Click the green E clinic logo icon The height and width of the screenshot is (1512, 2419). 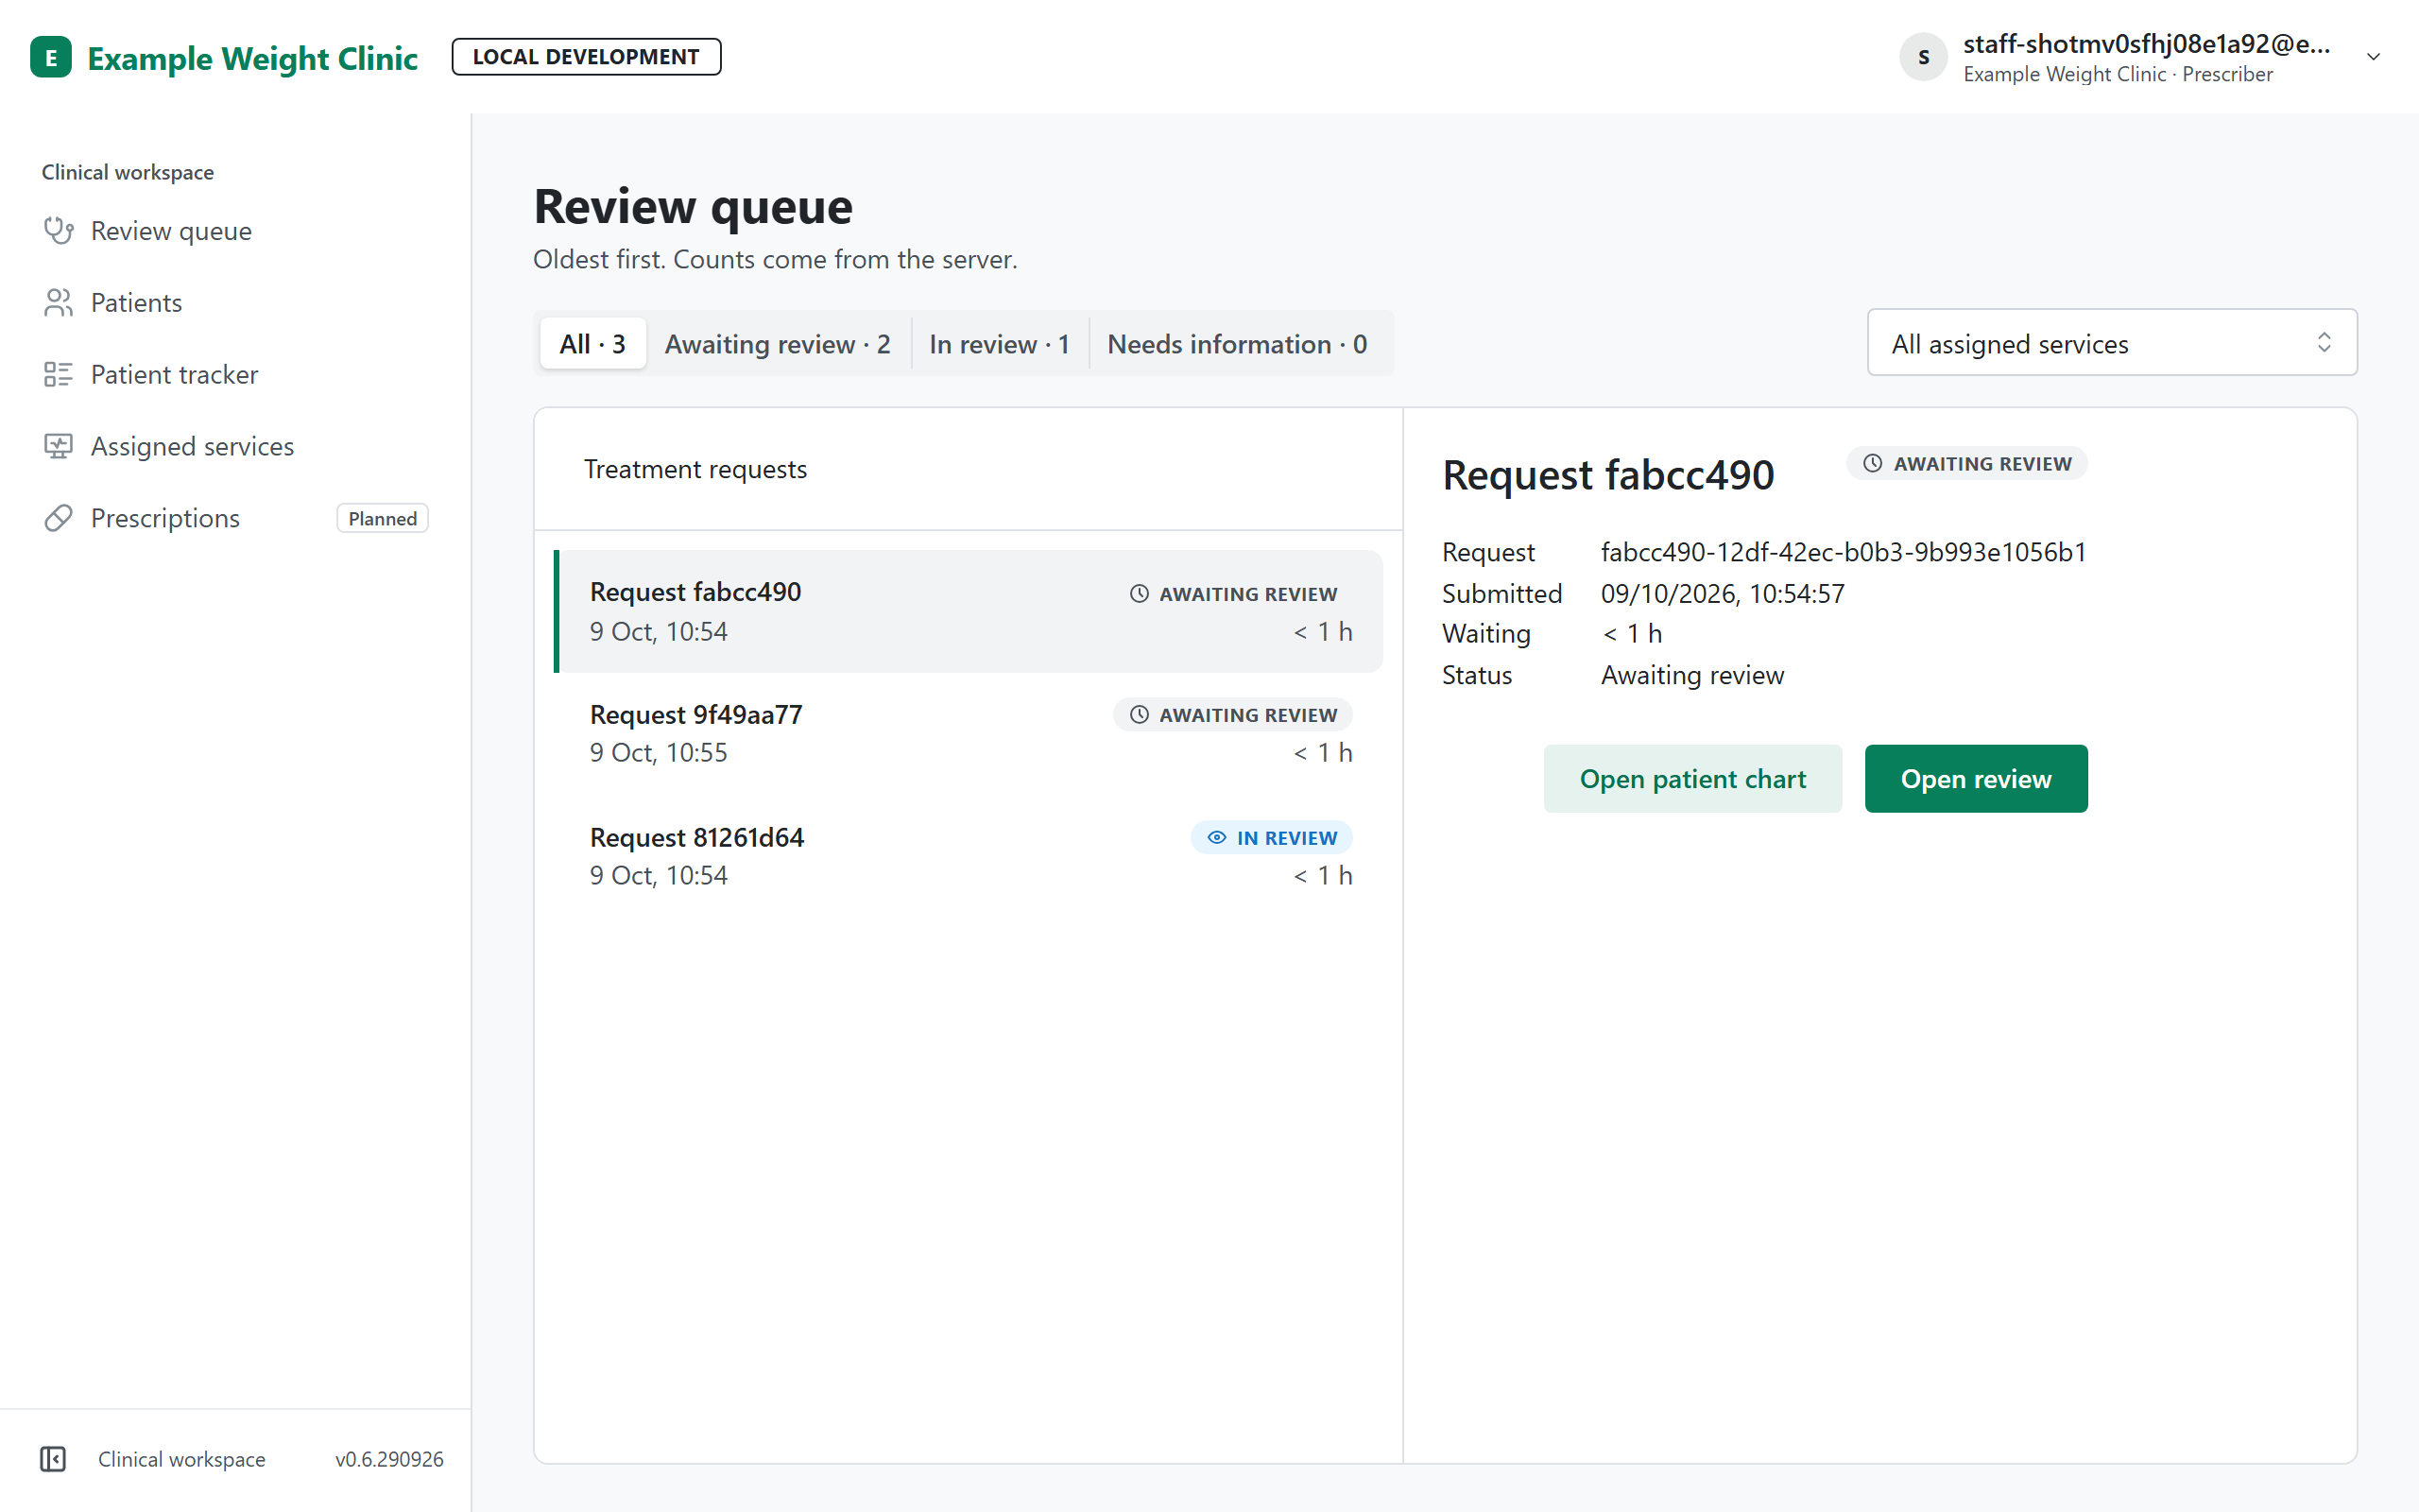pyautogui.click(x=51, y=57)
